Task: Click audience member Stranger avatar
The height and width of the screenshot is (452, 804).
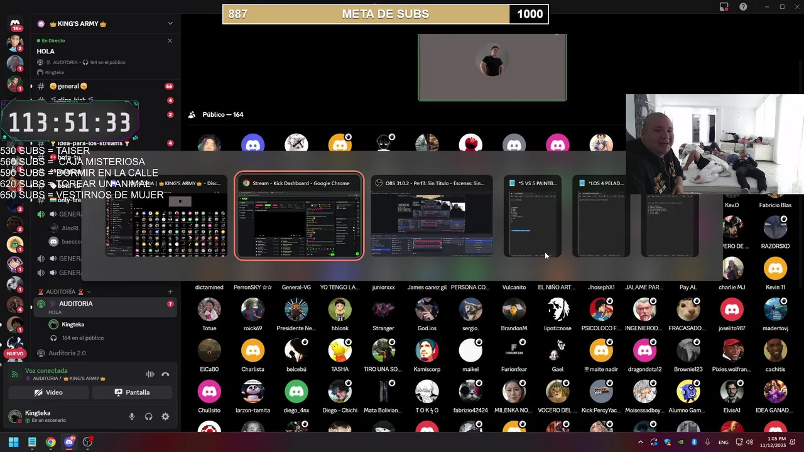Action: click(383, 309)
